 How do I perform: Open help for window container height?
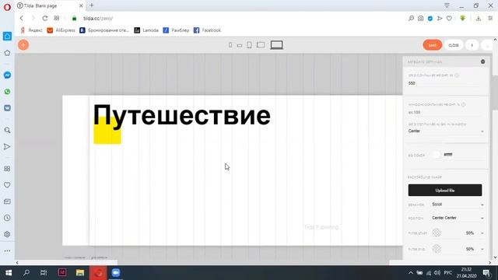point(464,104)
